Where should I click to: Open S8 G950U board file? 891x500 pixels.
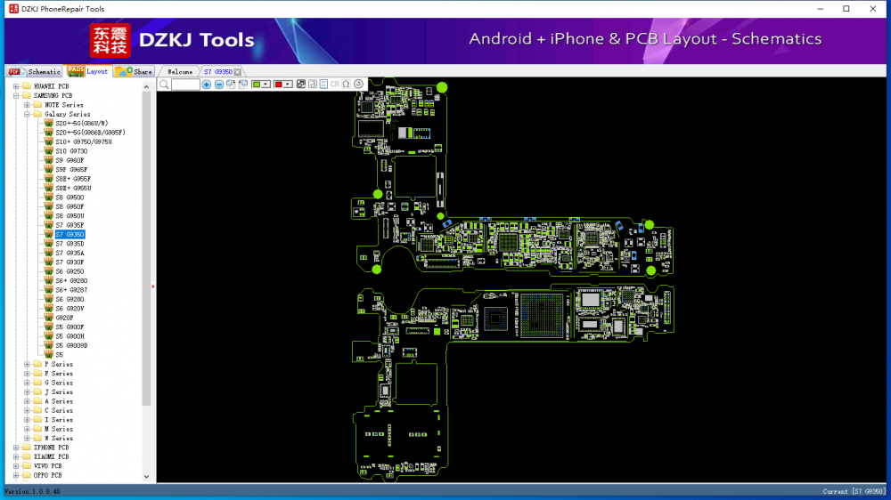point(69,216)
